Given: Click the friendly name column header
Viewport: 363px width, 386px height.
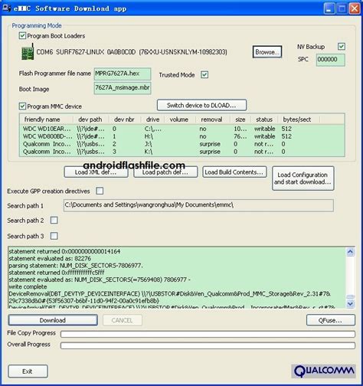Looking at the screenshot, I should (47, 119).
